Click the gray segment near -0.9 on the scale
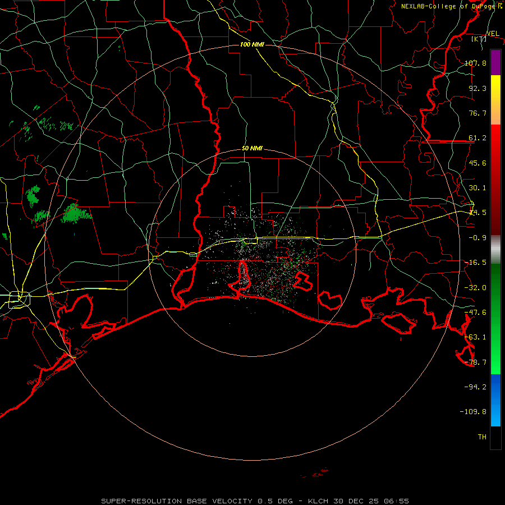This screenshot has width=505, height=505. click(495, 249)
